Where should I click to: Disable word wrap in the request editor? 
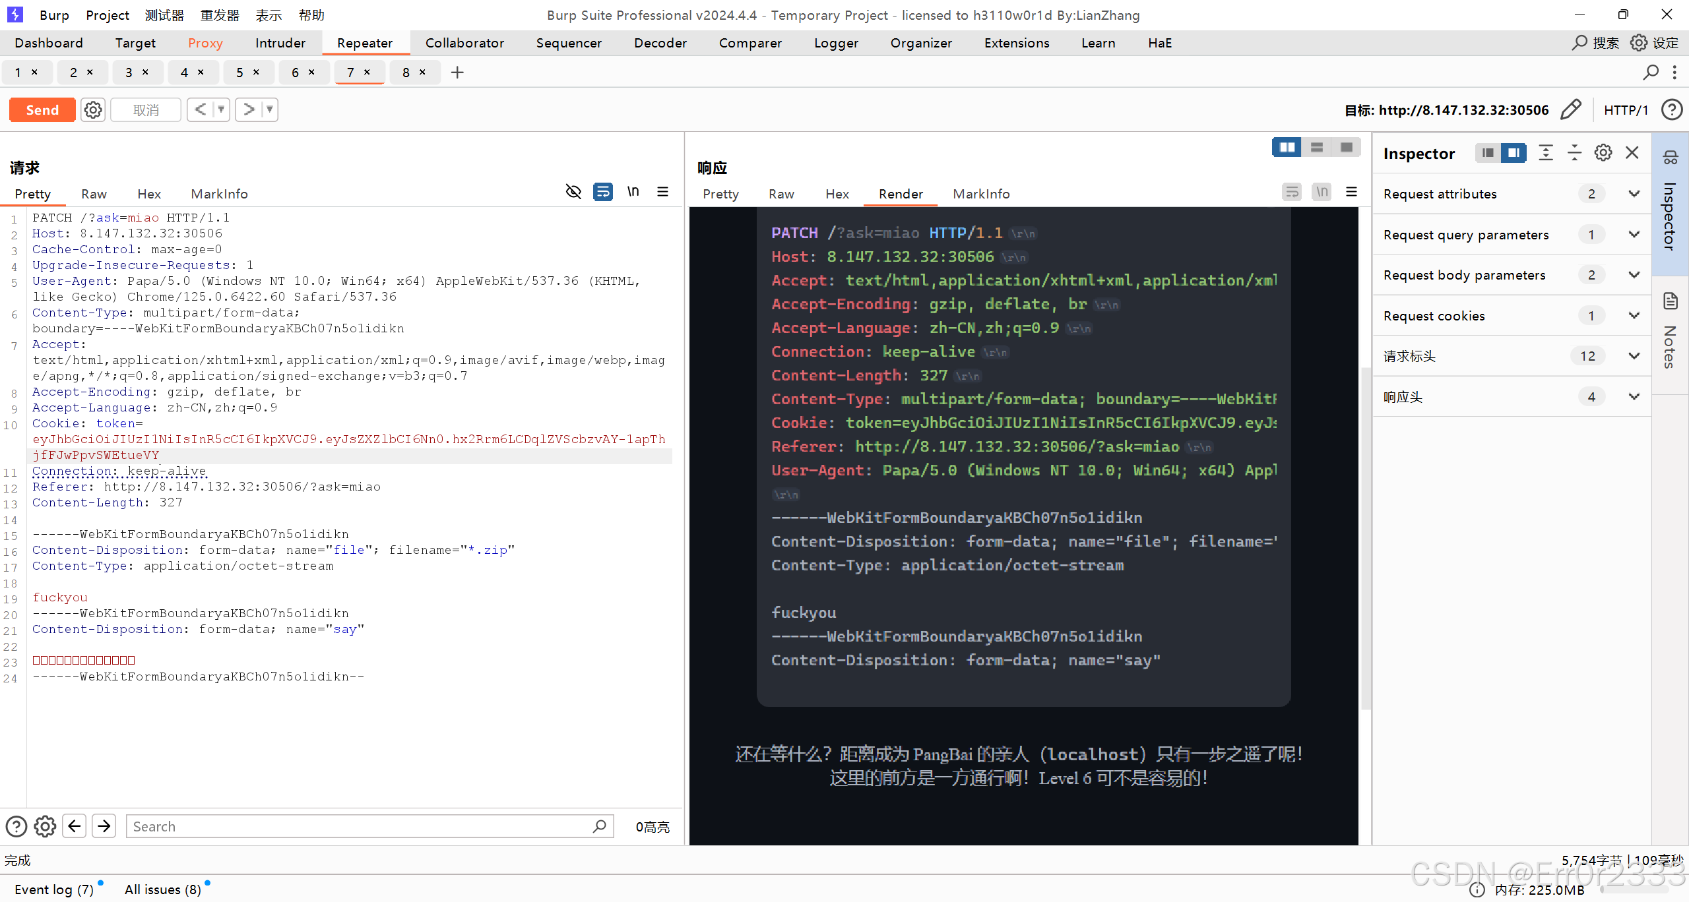pyautogui.click(x=602, y=192)
